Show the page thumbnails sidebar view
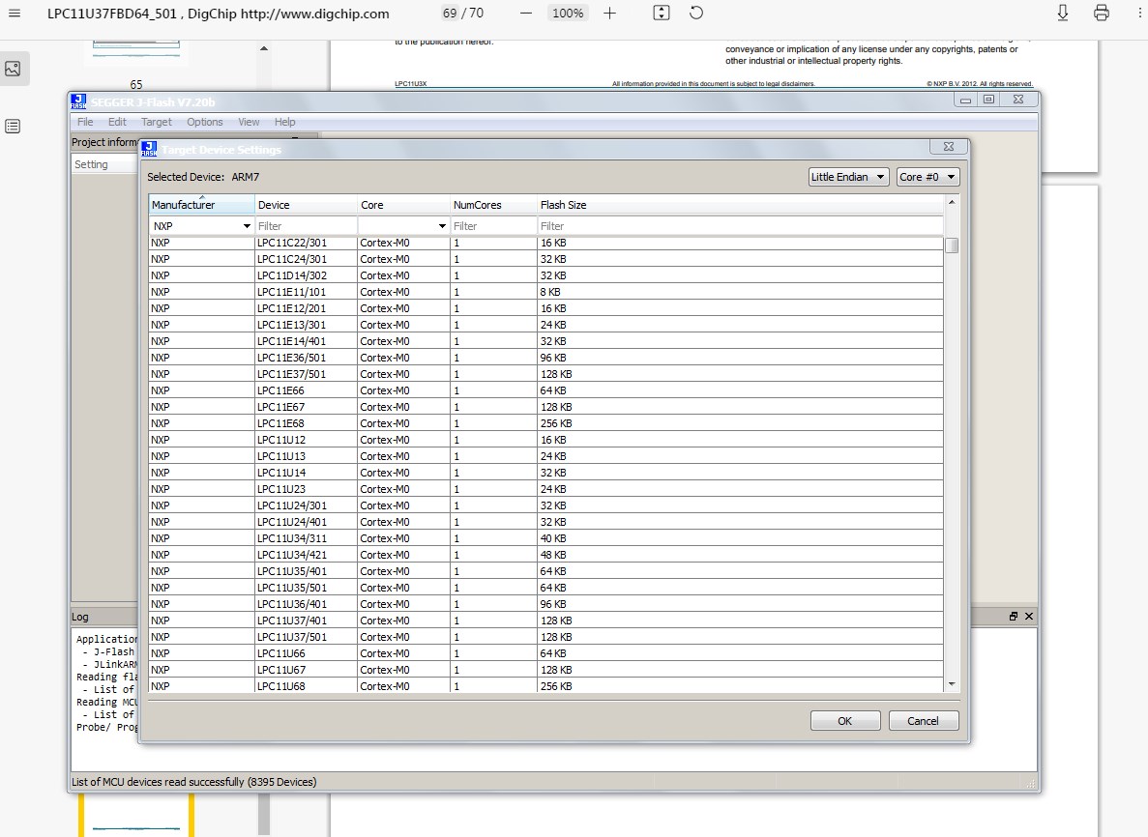This screenshot has width=1148, height=837. (13, 69)
